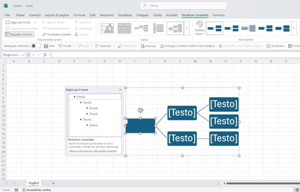The width and height of the screenshot is (300, 192).
Task: Open the File menu
Action: coord(7,15)
